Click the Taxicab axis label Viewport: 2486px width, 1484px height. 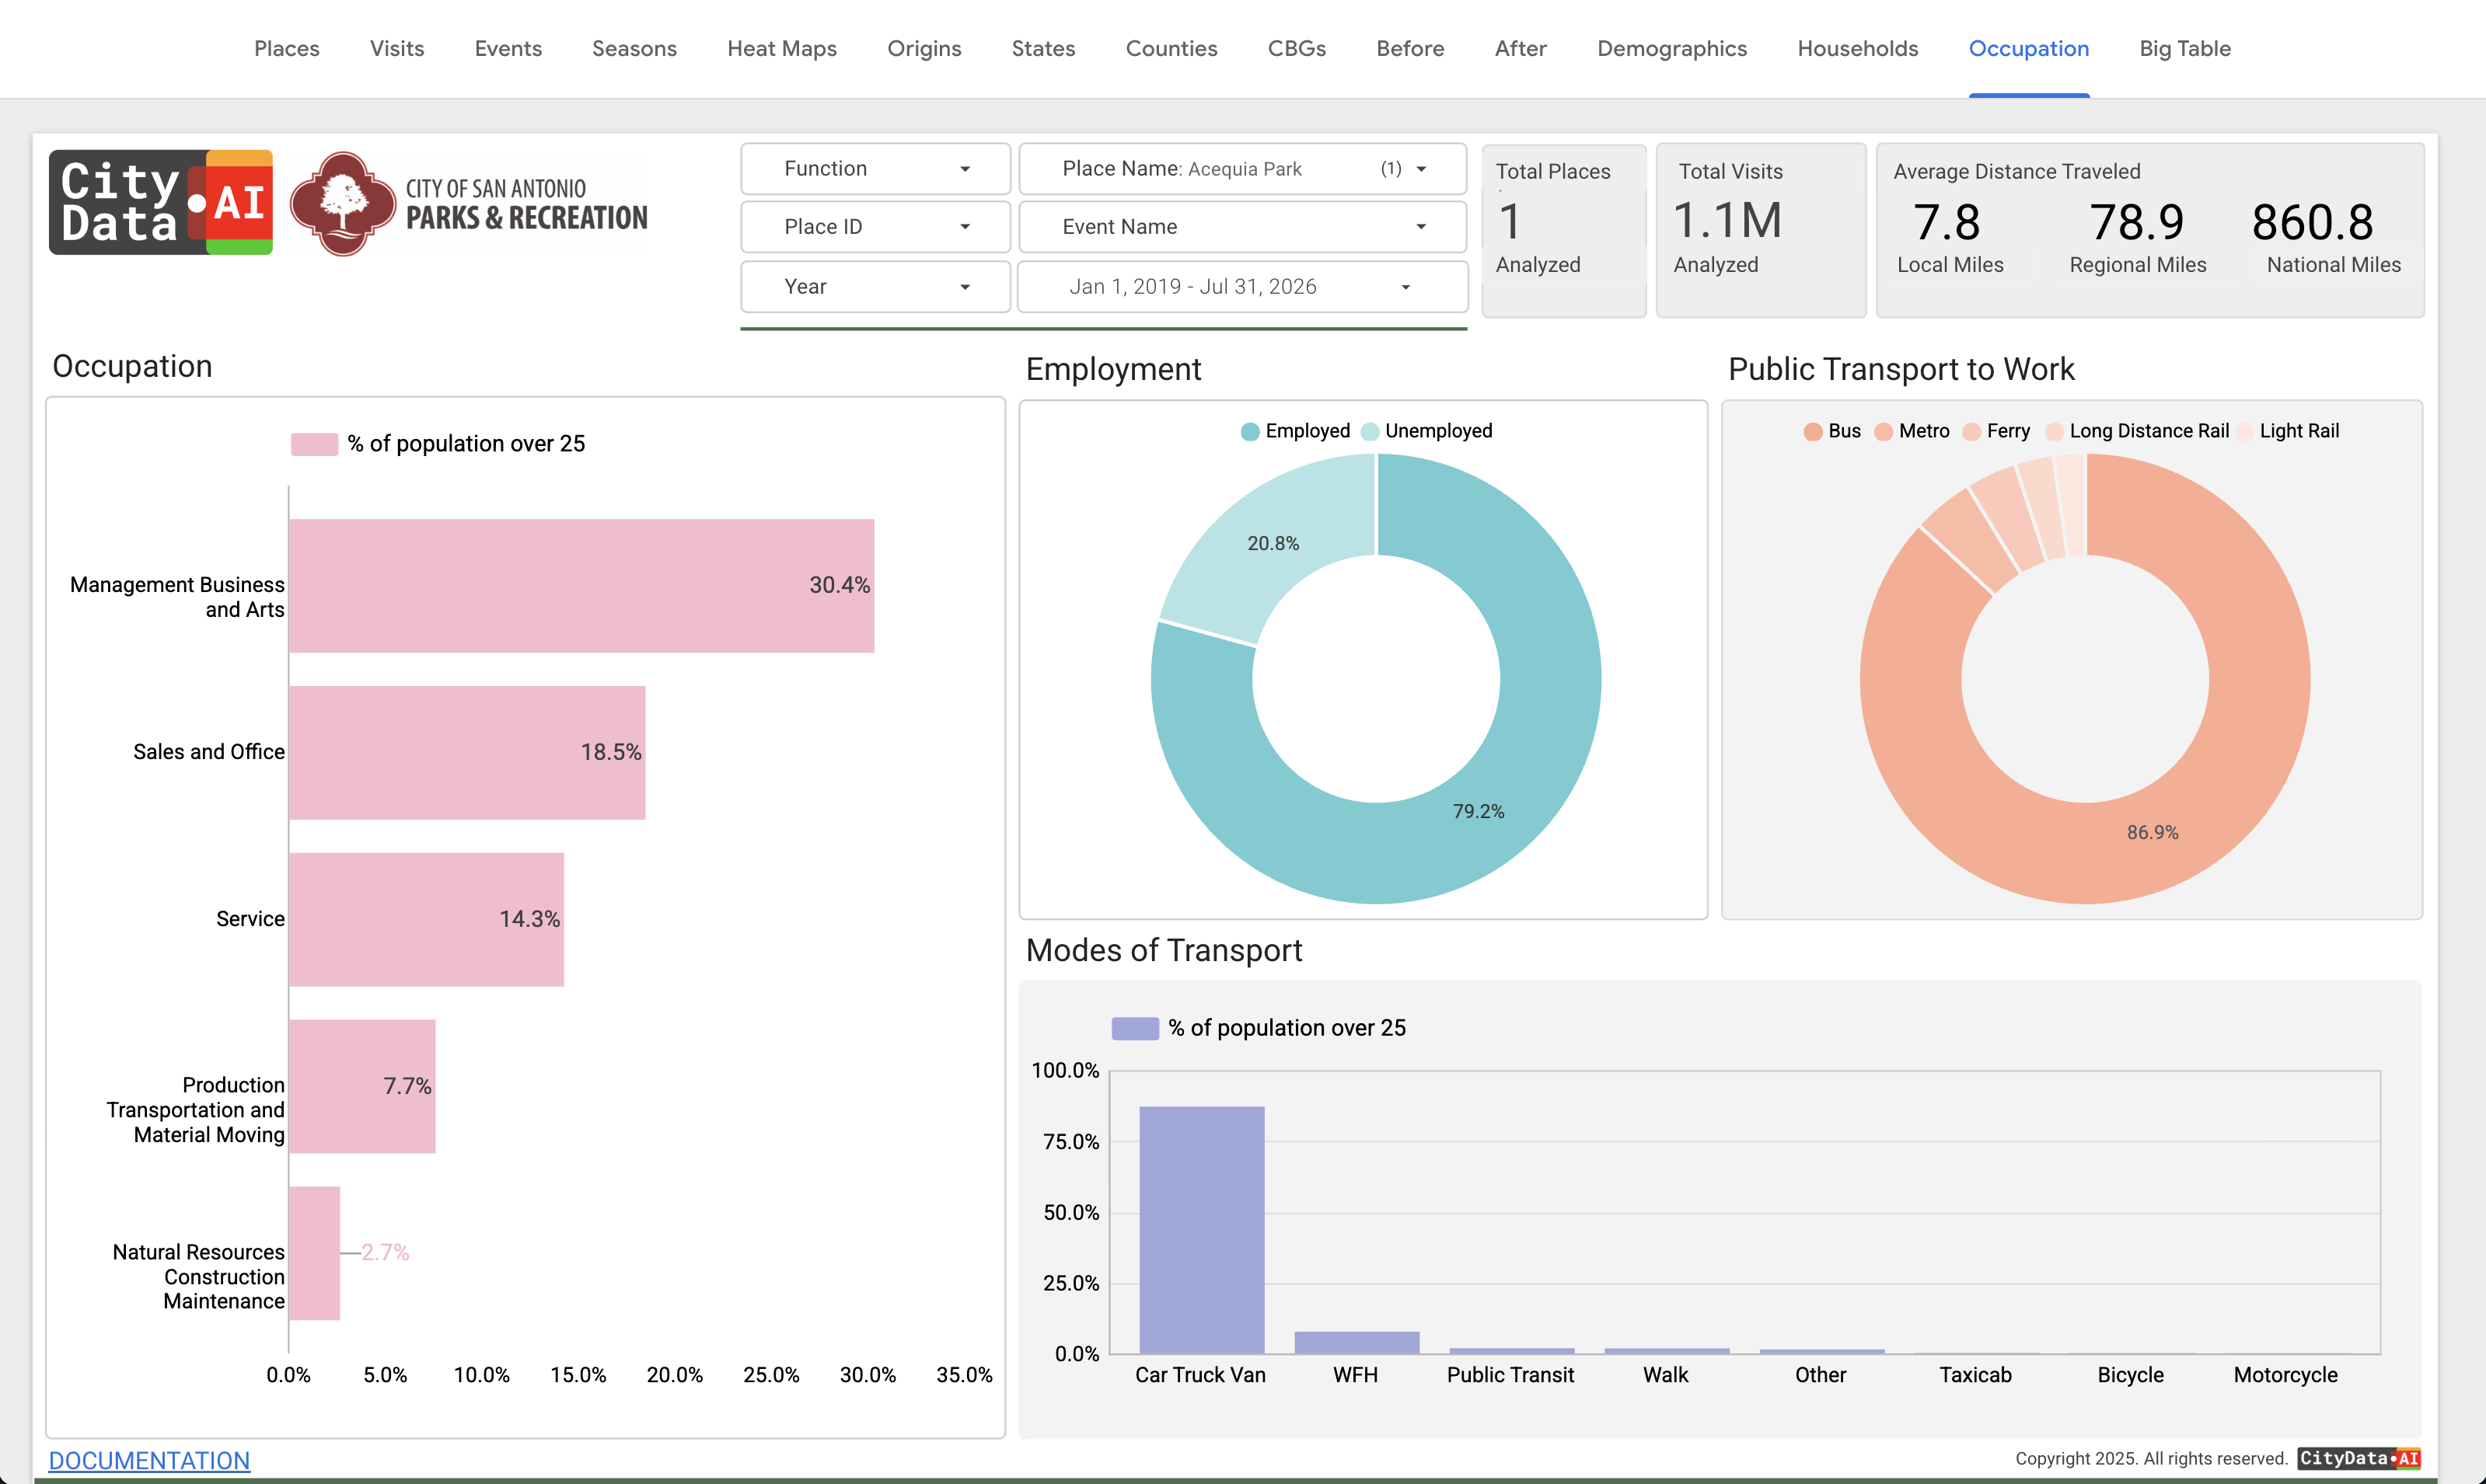(x=1976, y=1375)
